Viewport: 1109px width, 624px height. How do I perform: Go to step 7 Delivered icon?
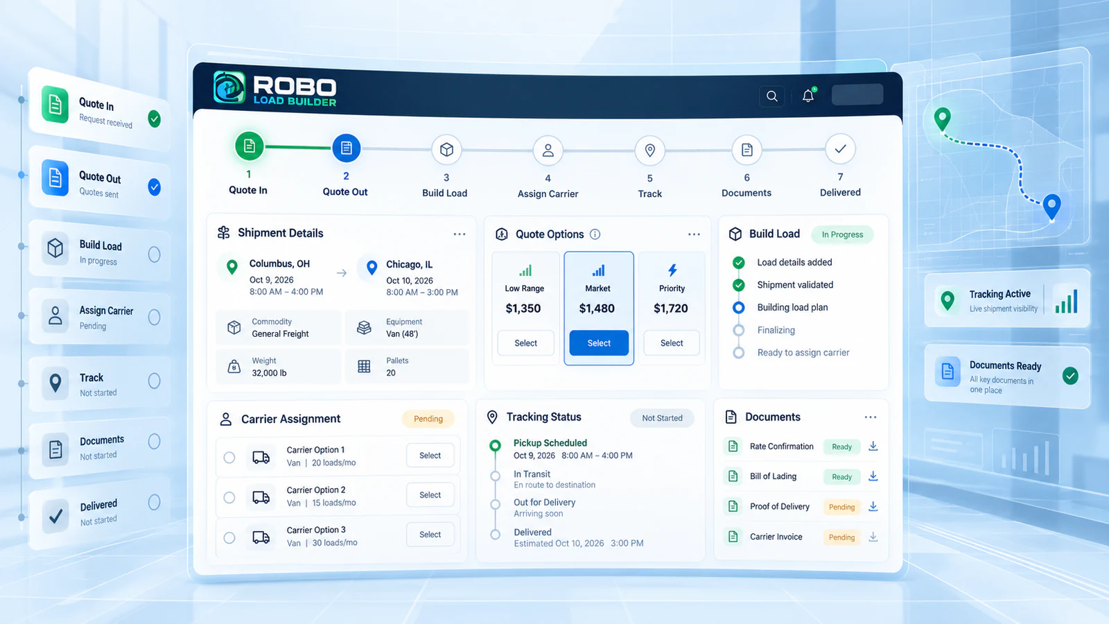[840, 148]
